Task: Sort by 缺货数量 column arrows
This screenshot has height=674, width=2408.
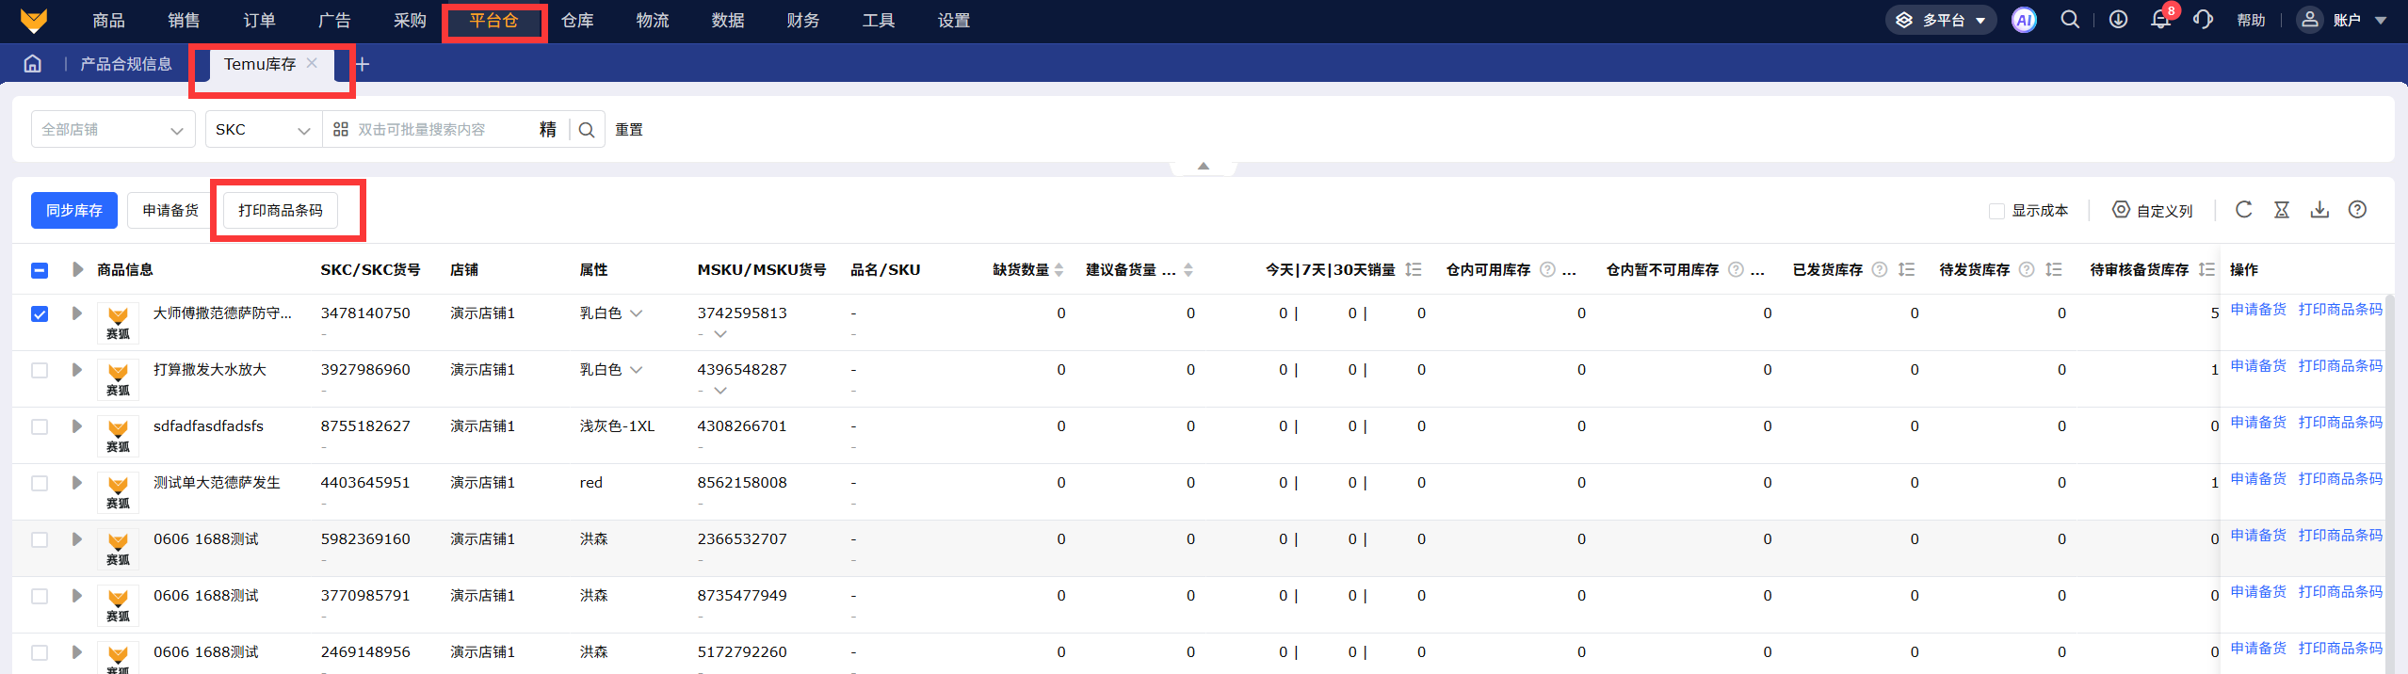Action: tap(1059, 270)
